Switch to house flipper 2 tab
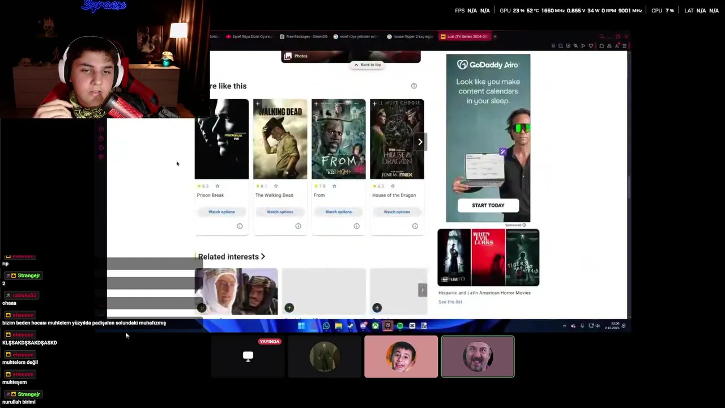 [410, 36]
